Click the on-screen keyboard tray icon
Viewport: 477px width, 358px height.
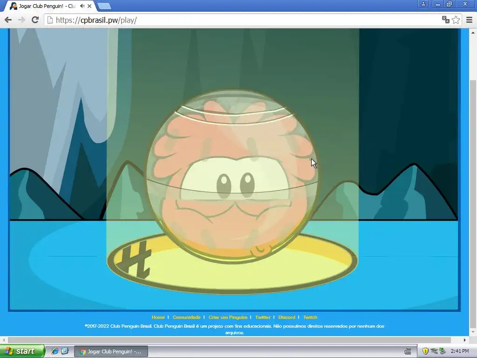408,351
